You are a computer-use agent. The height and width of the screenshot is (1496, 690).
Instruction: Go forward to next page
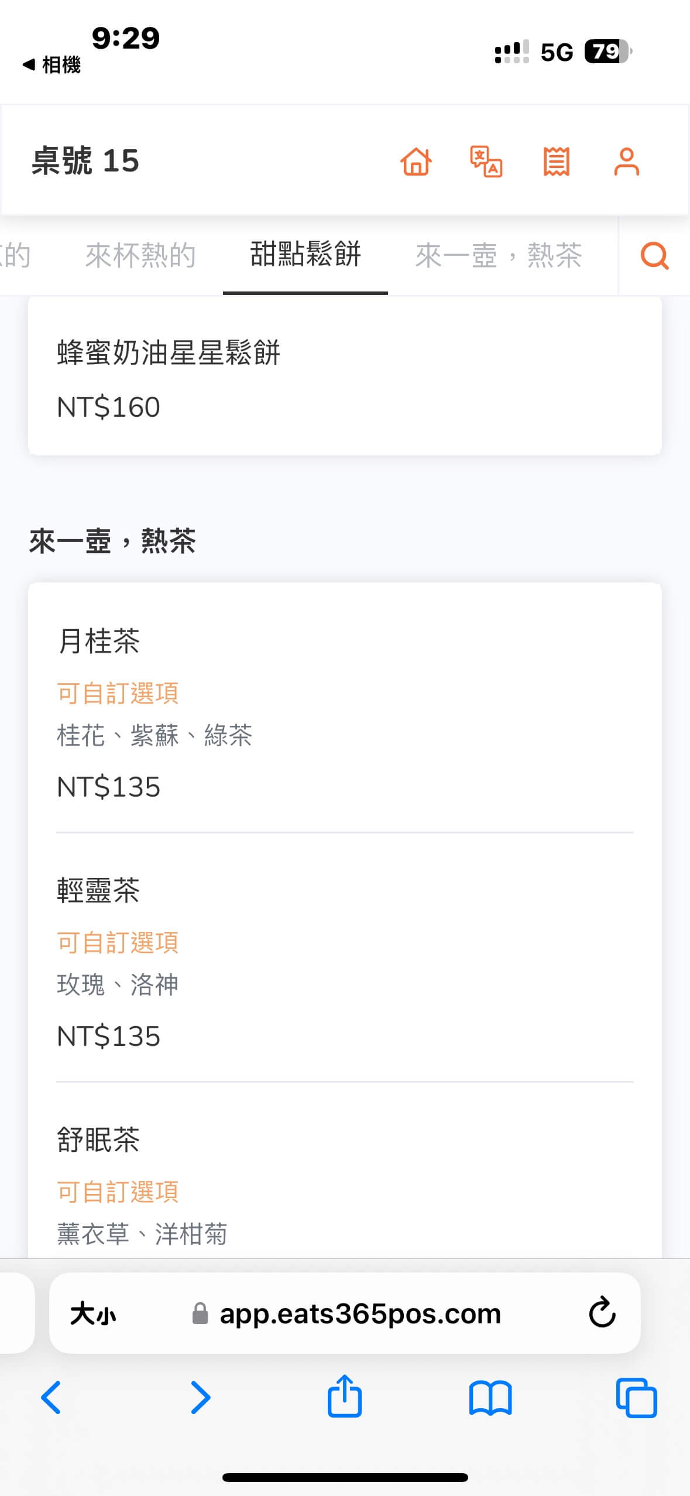[200, 1398]
